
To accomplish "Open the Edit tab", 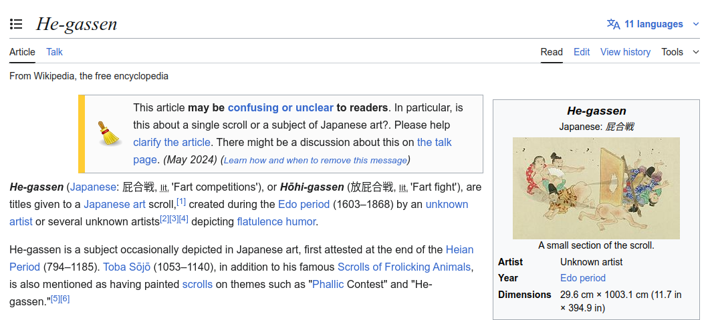I will coord(582,52).
